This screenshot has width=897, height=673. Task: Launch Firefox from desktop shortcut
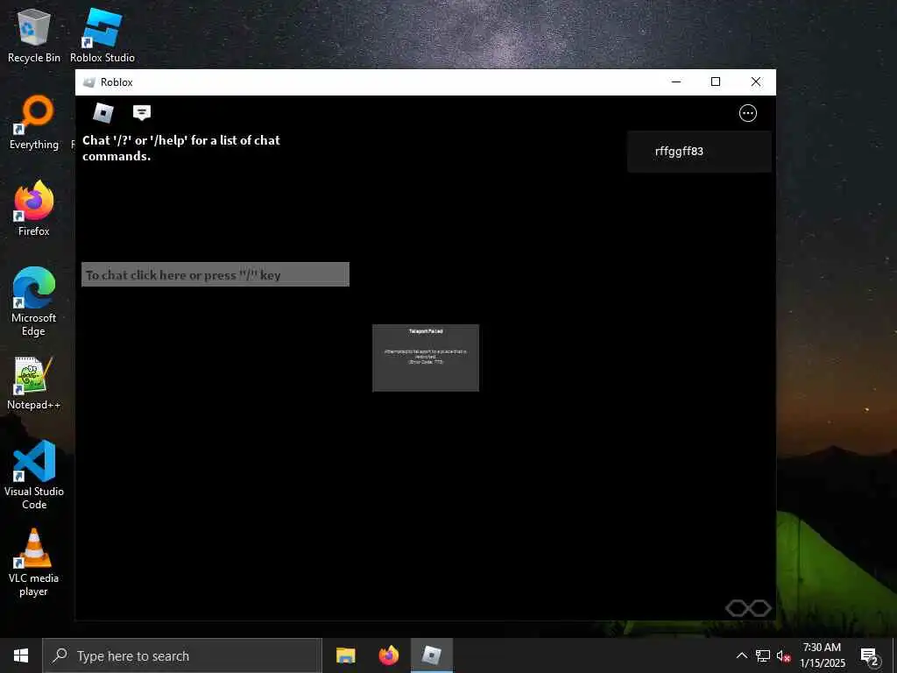click(x=34, y=209)
